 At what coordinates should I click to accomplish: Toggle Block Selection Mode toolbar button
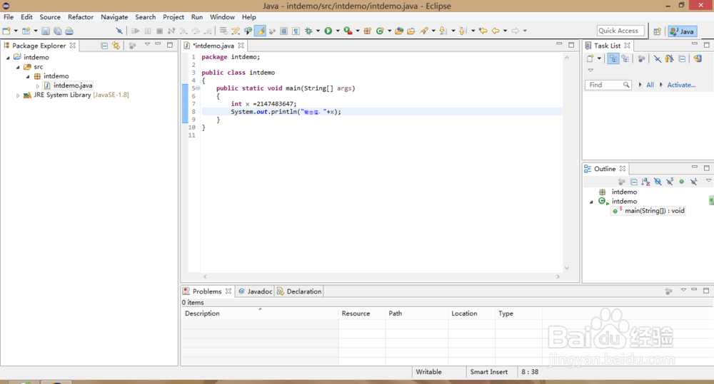click(x=283, y=31)
